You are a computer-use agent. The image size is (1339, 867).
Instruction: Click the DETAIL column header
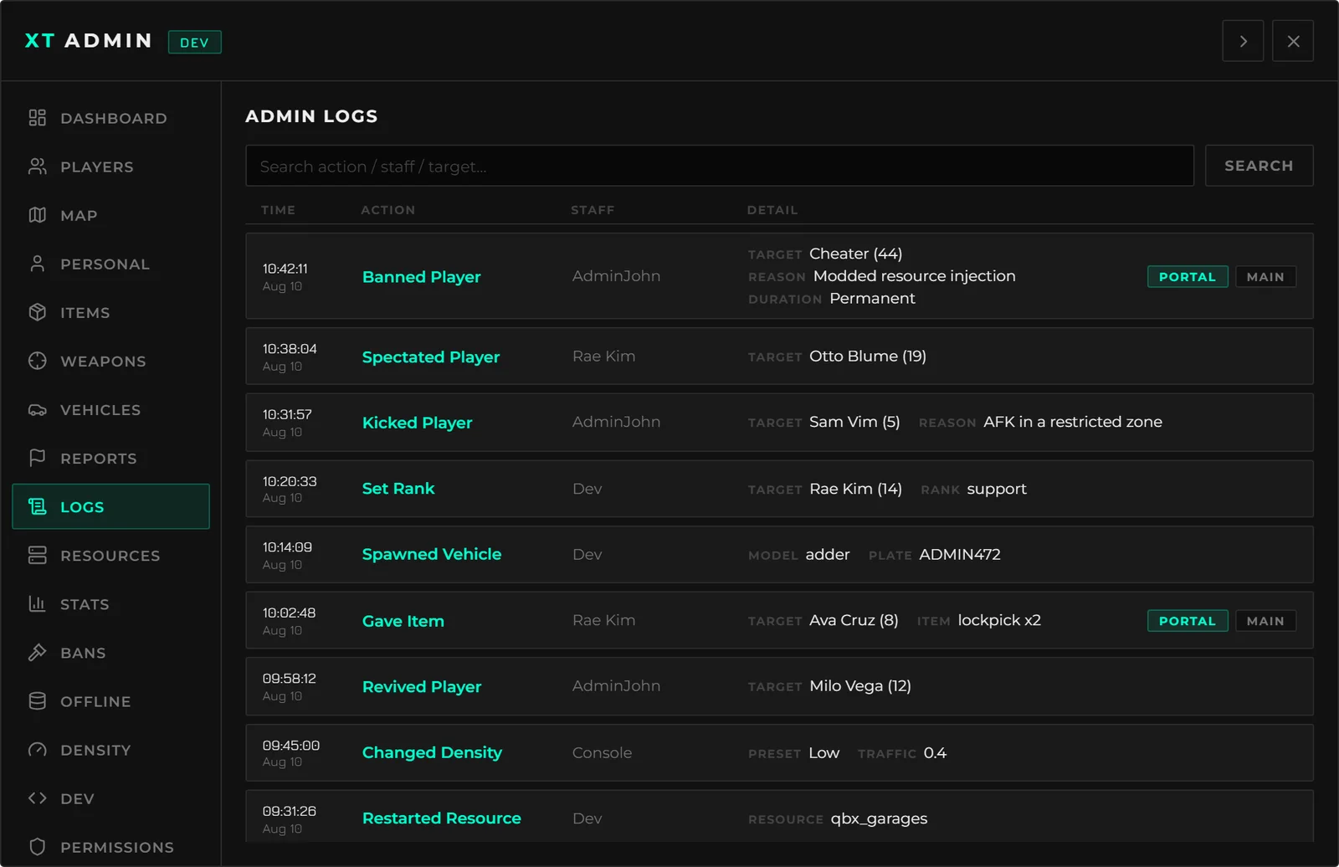point(772,210)
